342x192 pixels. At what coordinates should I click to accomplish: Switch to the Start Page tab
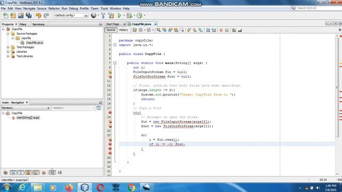click(113, 24)
